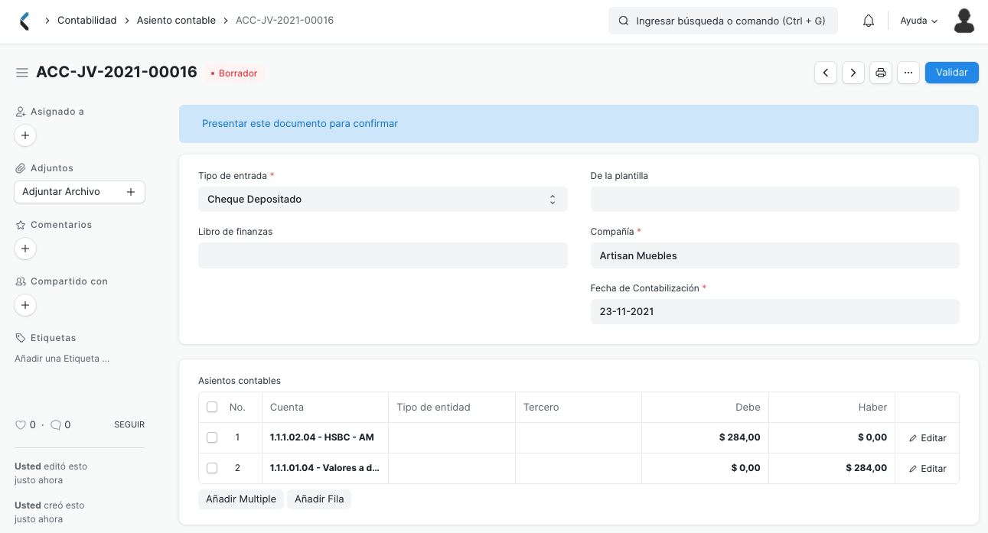Click the like heart icon
The width and height of the screenshot is (988, 533).
21,424
